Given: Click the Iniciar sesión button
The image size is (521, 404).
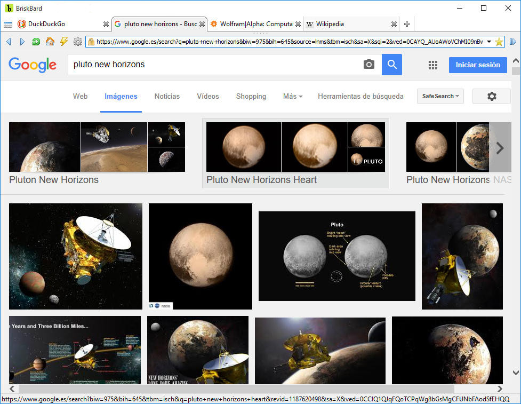Looking at the screenshot, I should pyautogui.click(x=478, y=65).
